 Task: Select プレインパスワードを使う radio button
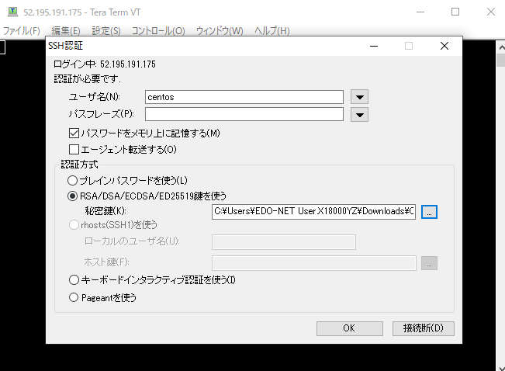(72, 181)
